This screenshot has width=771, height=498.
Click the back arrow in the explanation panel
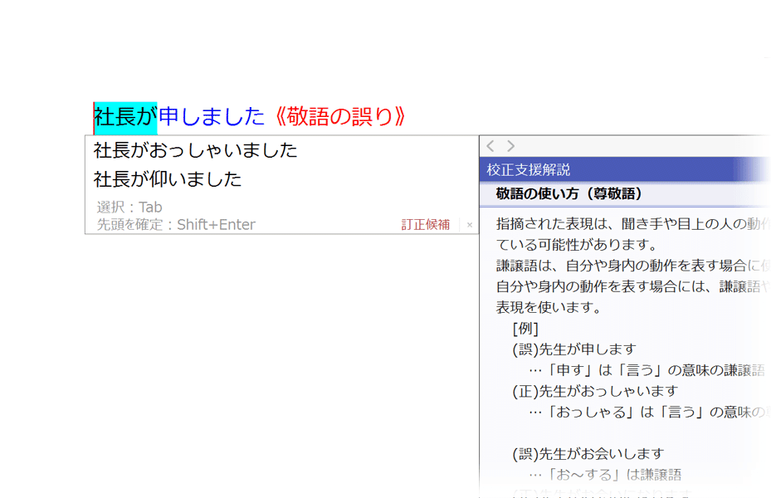490,146
